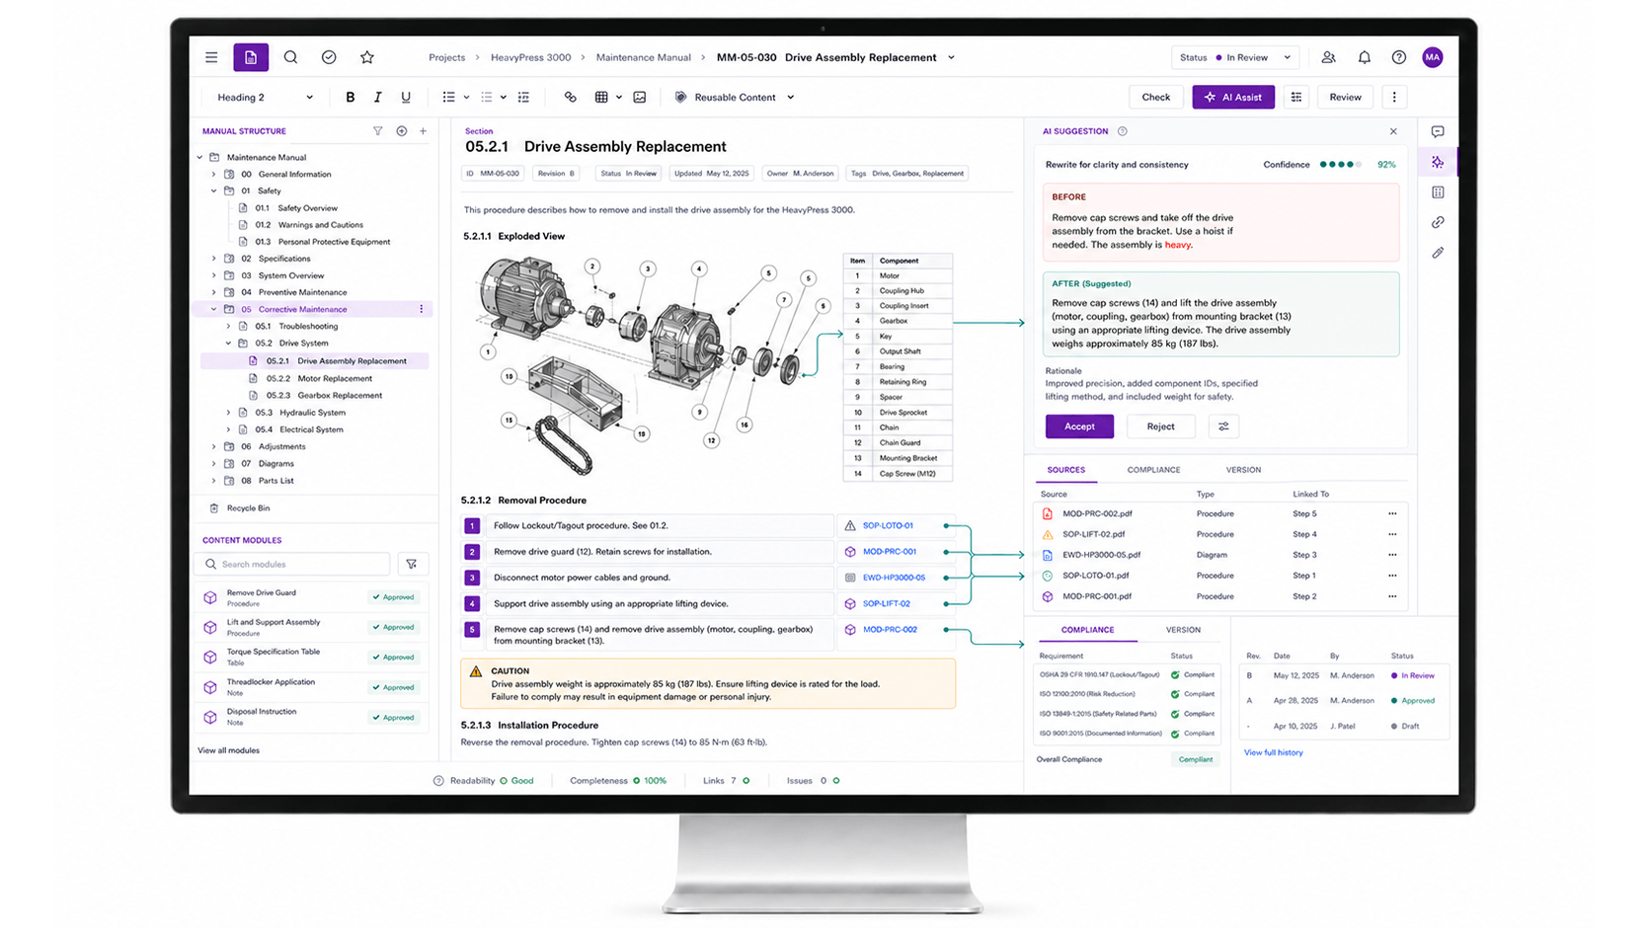Open the hamburger menu icon
Viewport: 1649px width, 928px height.
point(211,57)
